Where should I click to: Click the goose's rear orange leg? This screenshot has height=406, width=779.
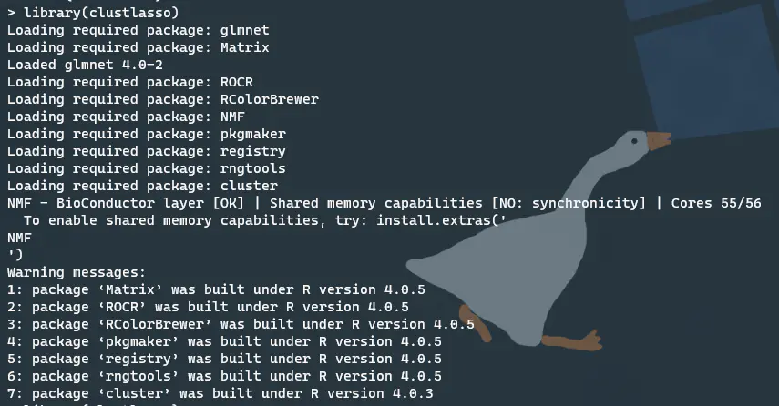point(474,322)
